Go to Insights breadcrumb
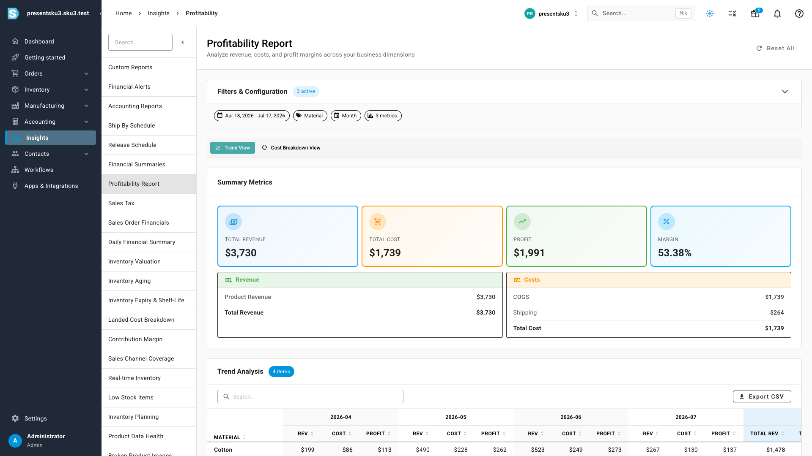 (159, 13)
